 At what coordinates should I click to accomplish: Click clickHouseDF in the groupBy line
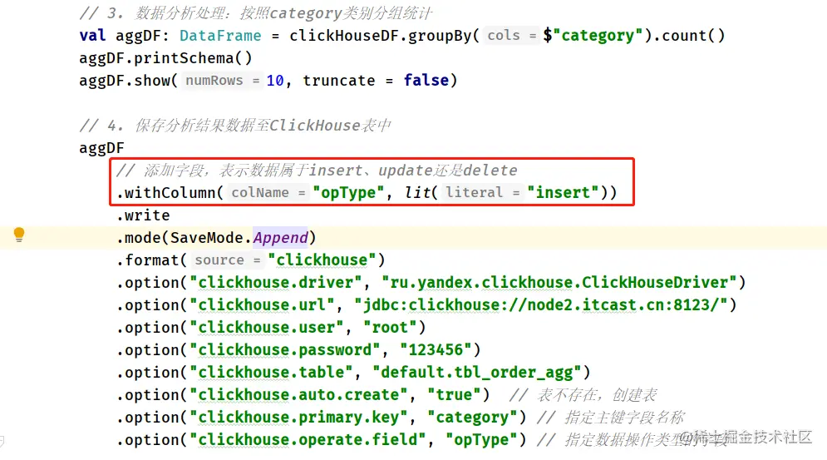344,36
